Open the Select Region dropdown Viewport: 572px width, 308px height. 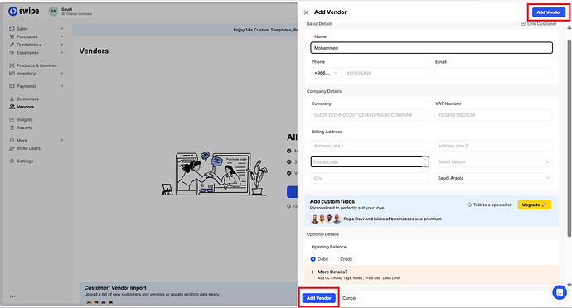493,161
